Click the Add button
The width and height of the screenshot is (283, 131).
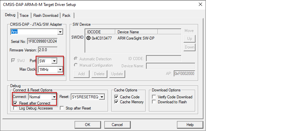point(81,74)
